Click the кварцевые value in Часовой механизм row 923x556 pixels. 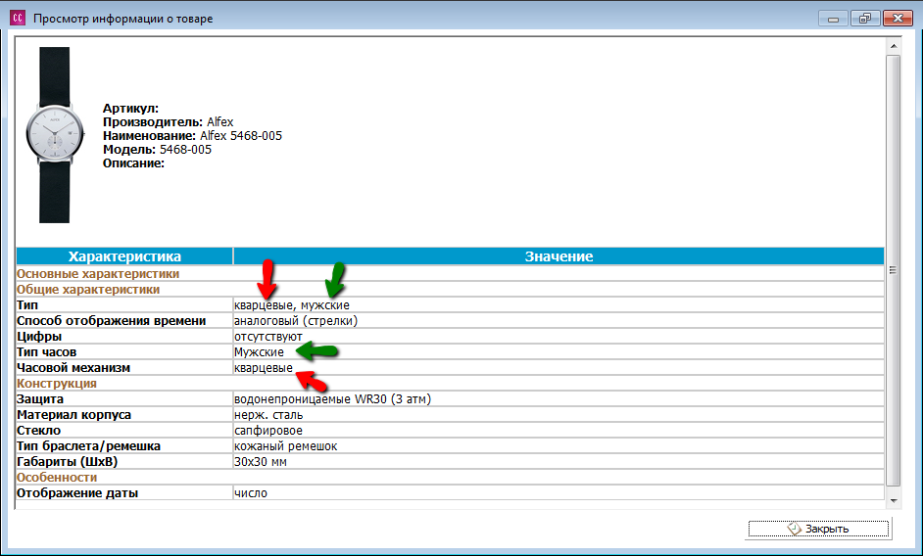(x=264, y=368)
